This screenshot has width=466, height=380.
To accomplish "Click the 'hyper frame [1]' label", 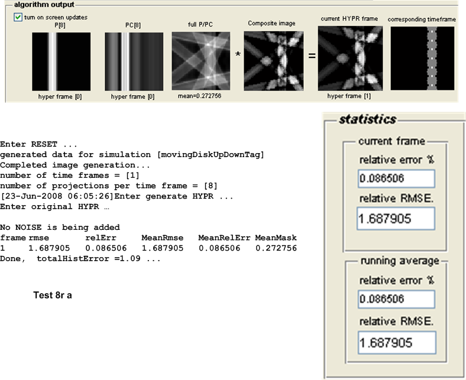I will tap(346, 95).
